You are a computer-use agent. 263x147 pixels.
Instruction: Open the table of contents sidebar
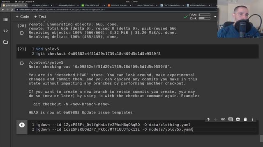click(5, 20)
